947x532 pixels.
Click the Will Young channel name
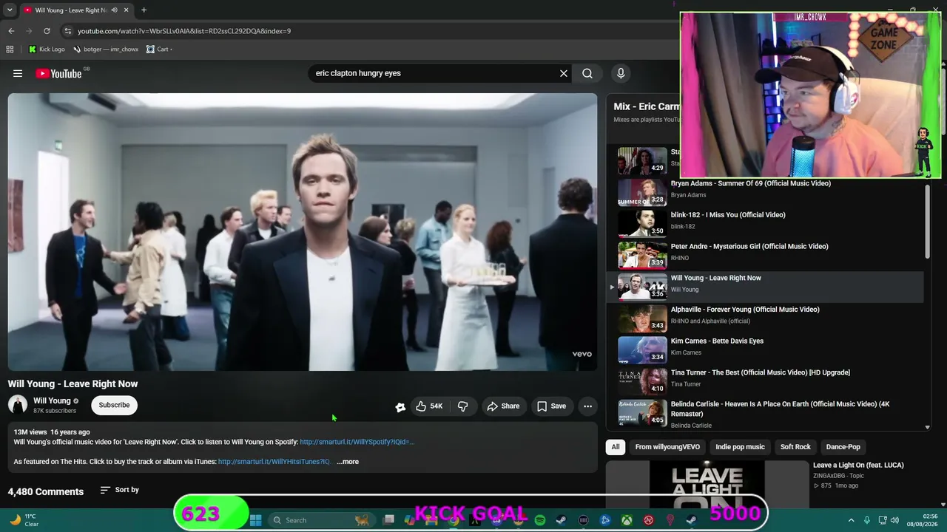pyautogui.click(x=52, y=400)
